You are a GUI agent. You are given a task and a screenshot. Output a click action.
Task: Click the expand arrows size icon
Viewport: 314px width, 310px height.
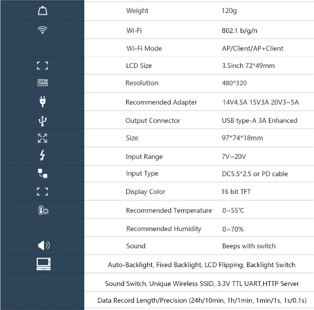(x=42, y=138)
